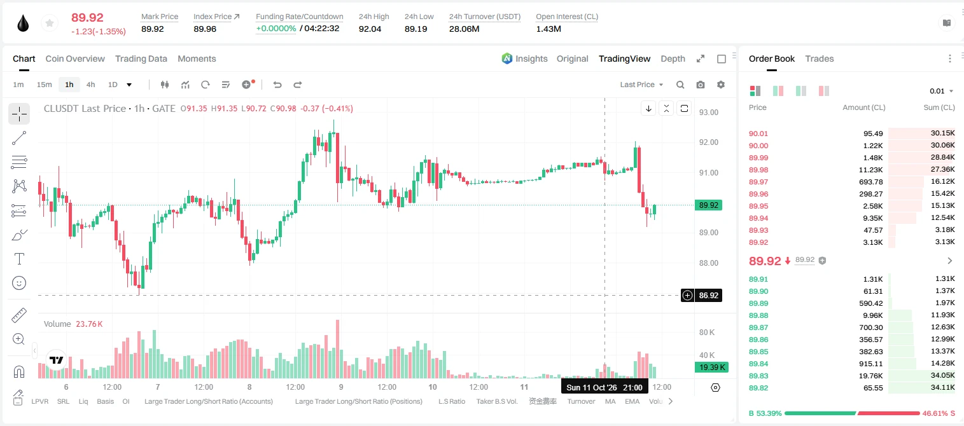Open the emoji sticker tool

[x=19, y=283]
